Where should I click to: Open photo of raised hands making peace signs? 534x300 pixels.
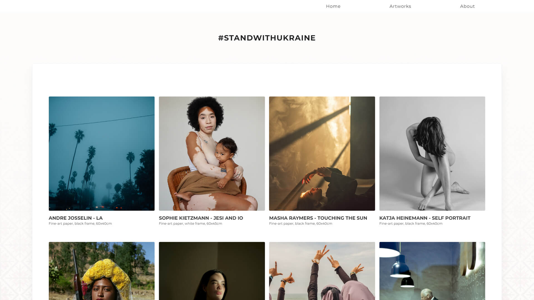(x=322, y=271)
